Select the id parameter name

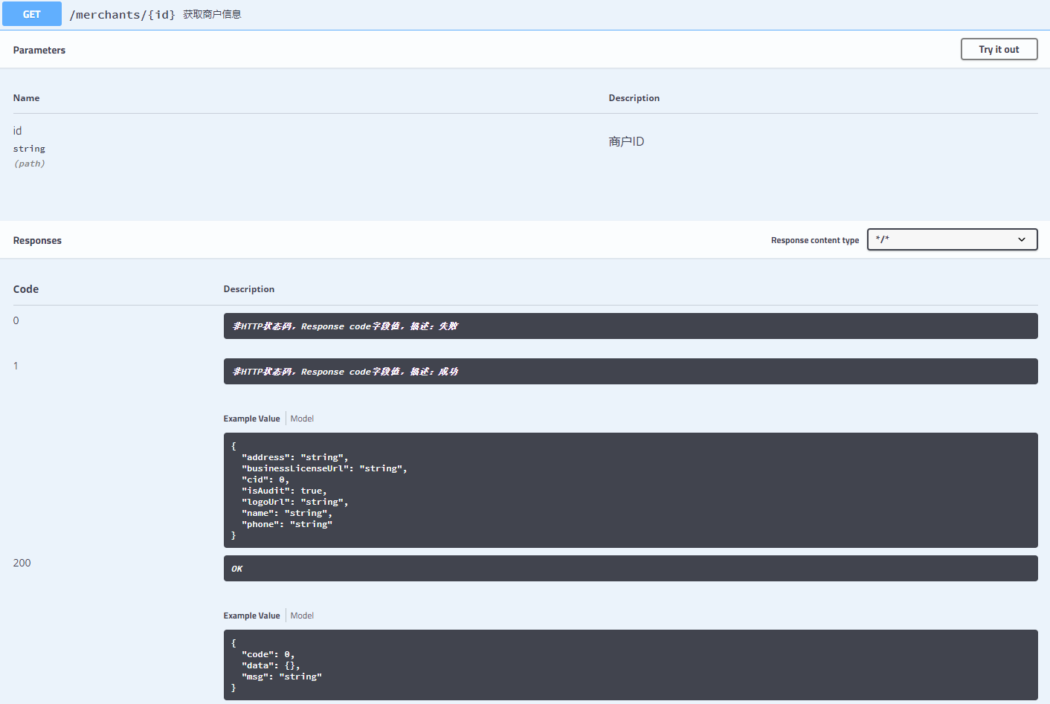point(17,130)
